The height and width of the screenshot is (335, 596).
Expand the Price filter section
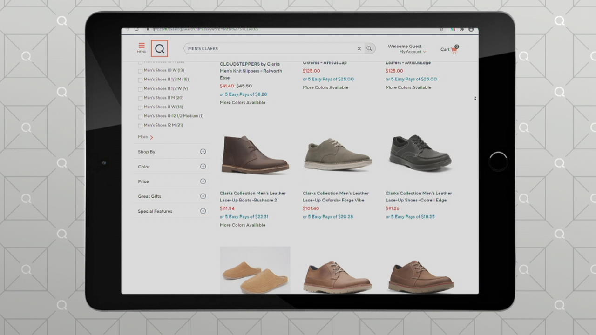point(203,181)
